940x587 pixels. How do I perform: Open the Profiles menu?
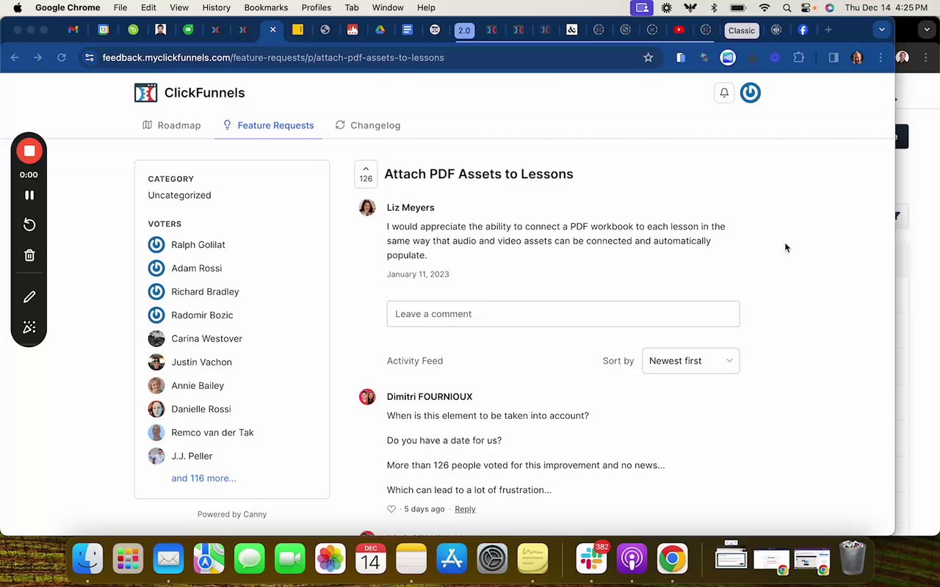click(x=316, y=7)
